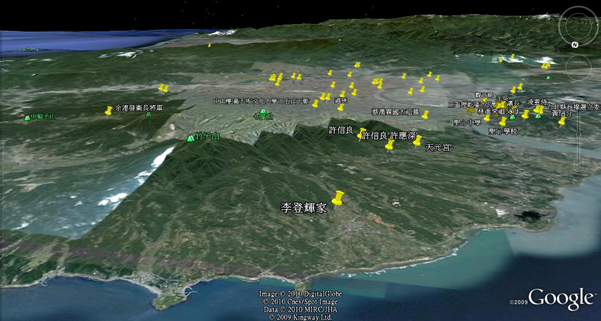Click the 凌雲侍 placemark label

[x=537, y=102]
